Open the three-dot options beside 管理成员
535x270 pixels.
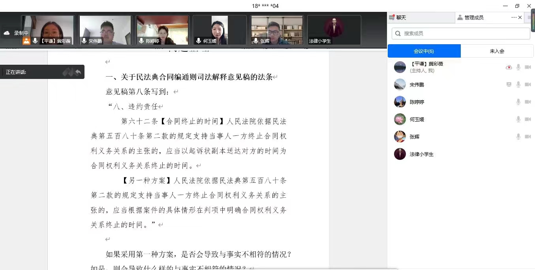pos(514,17)
